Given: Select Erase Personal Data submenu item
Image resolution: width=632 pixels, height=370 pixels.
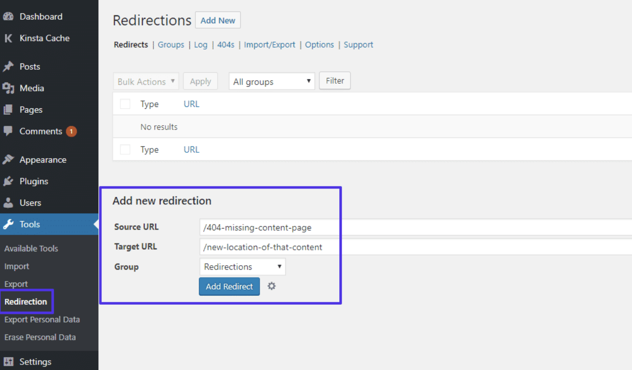Looking at the screenshot, I should pyautogui.click(x=40, y=337).
